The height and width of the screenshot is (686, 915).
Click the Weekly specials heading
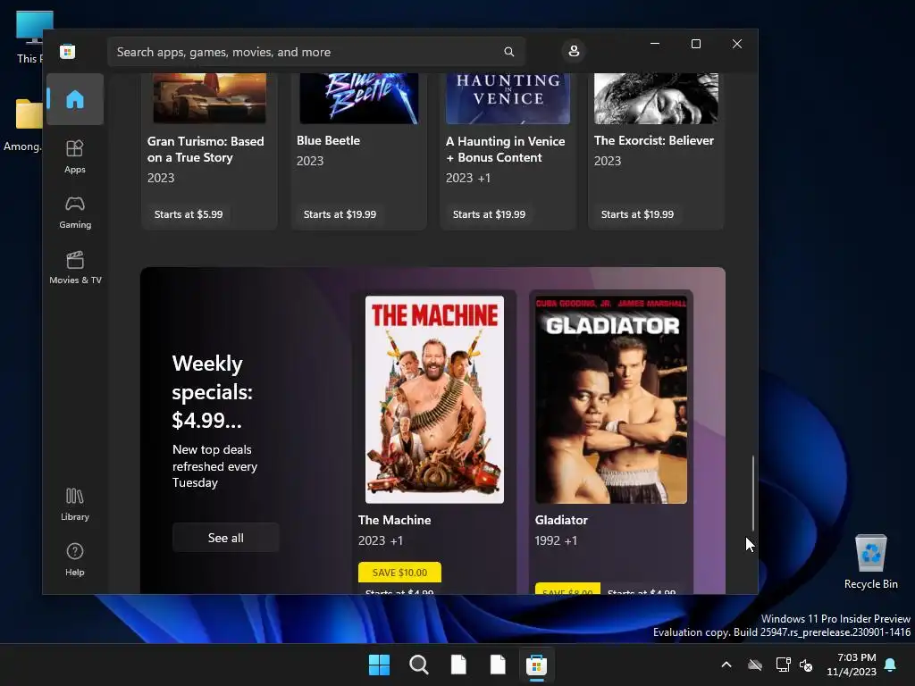click(213, 392)
